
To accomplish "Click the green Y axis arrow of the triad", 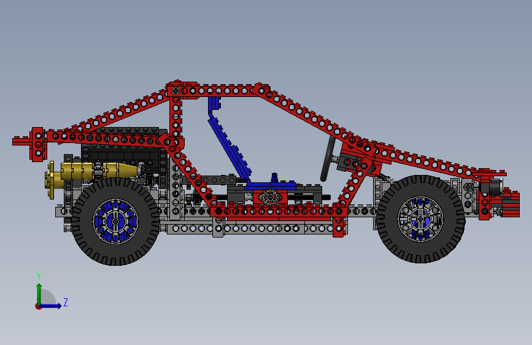I will click(39, 294).
